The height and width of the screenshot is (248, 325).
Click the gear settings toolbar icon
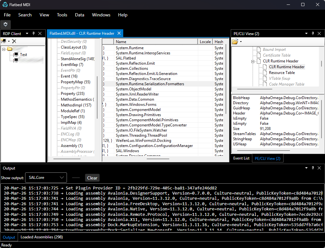tap(5, 24)
